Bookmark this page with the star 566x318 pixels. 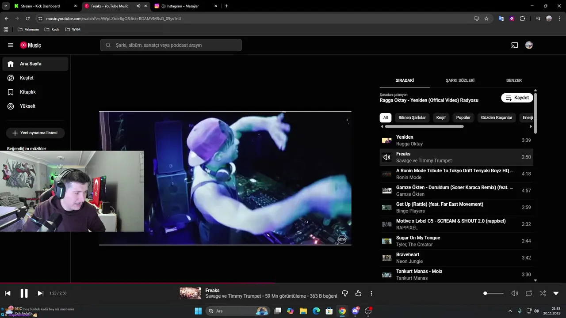[486, 19]
